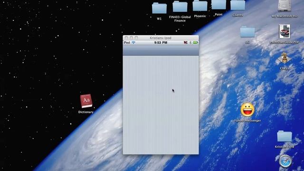
Task: Open the Phoenix folder icon
Action: click(x=199, y=6)
